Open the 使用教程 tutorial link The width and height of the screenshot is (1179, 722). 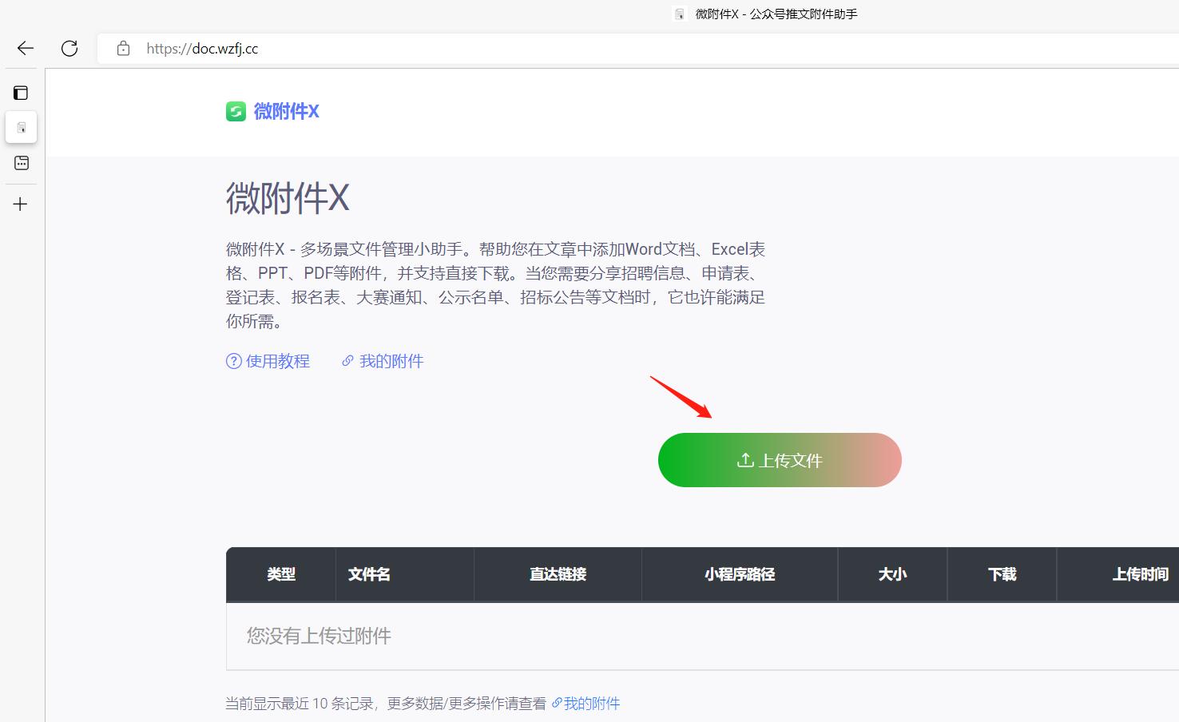tap(277, 361)
